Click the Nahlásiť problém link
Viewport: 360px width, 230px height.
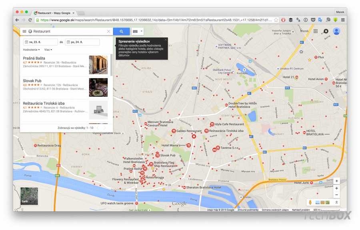tap(301, 210)
